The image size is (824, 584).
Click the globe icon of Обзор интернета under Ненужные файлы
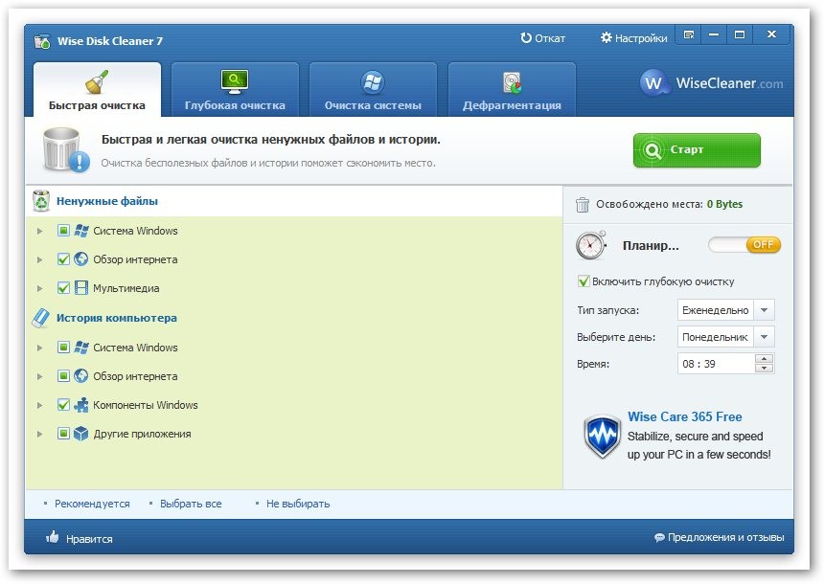[80, 258]
